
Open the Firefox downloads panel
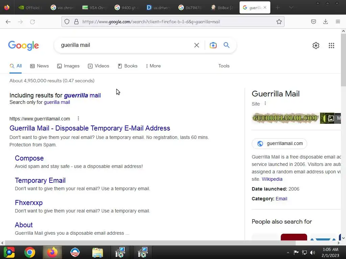(x=325, y=22)
